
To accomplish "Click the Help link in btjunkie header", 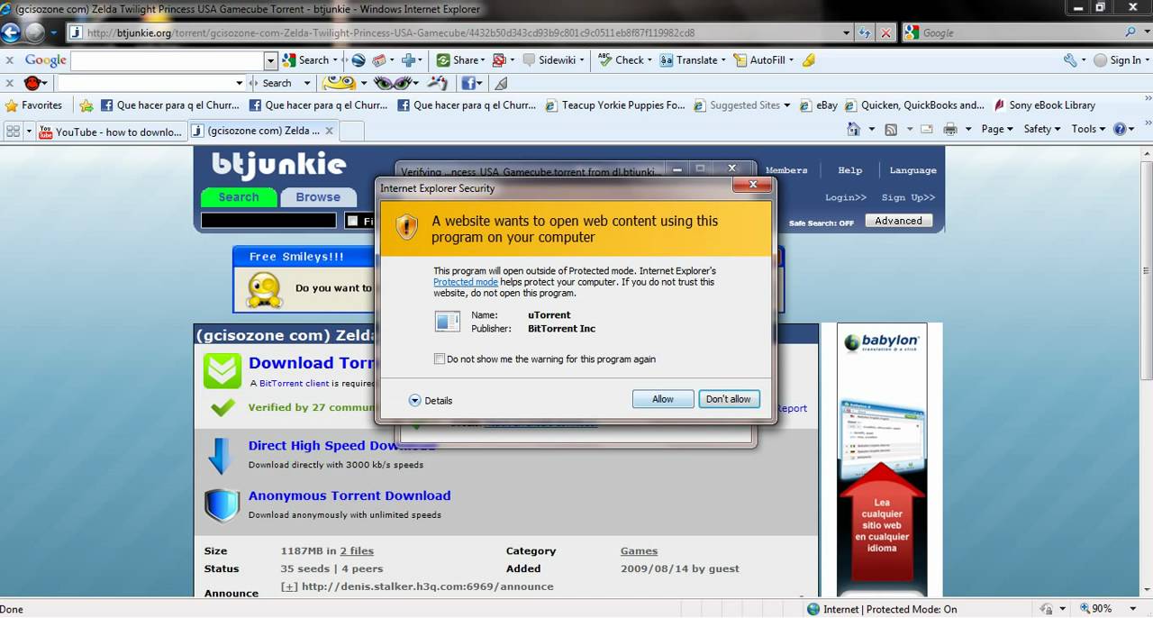I will [850, 170].
